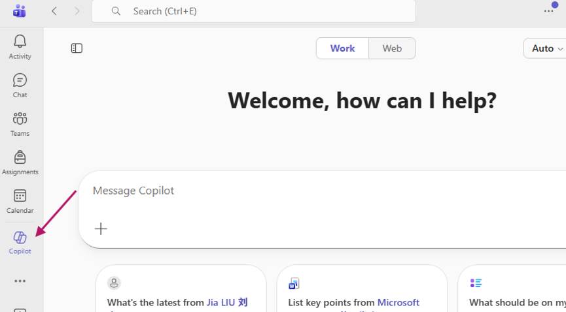Click the Message Copilot input box

click(323, 210)
